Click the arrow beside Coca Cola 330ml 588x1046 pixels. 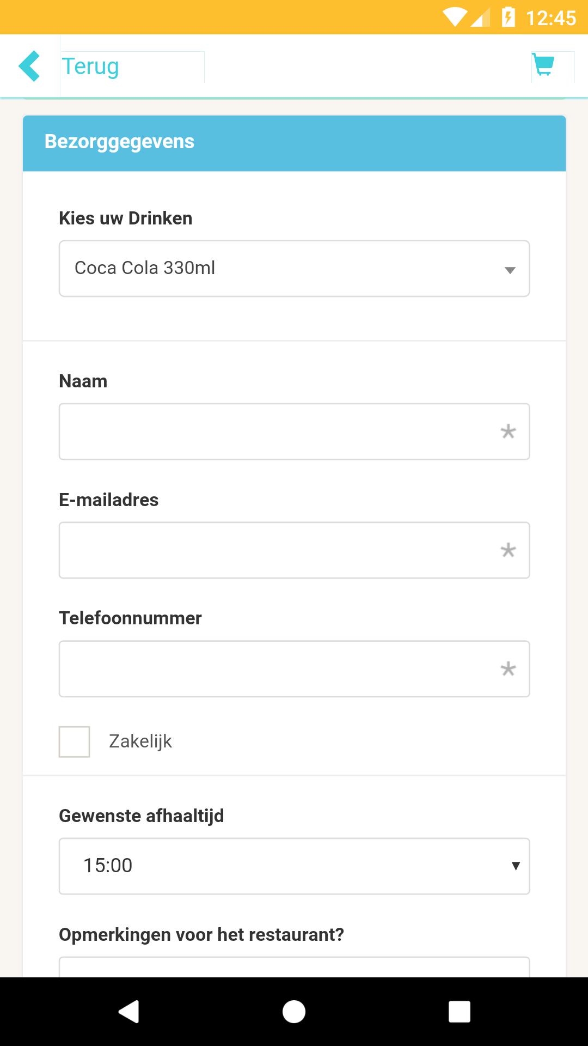coord(510,270)
